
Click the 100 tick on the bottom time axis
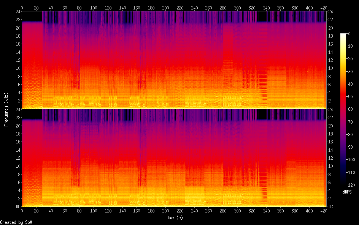pyautogui.click(x=94, y=211)
